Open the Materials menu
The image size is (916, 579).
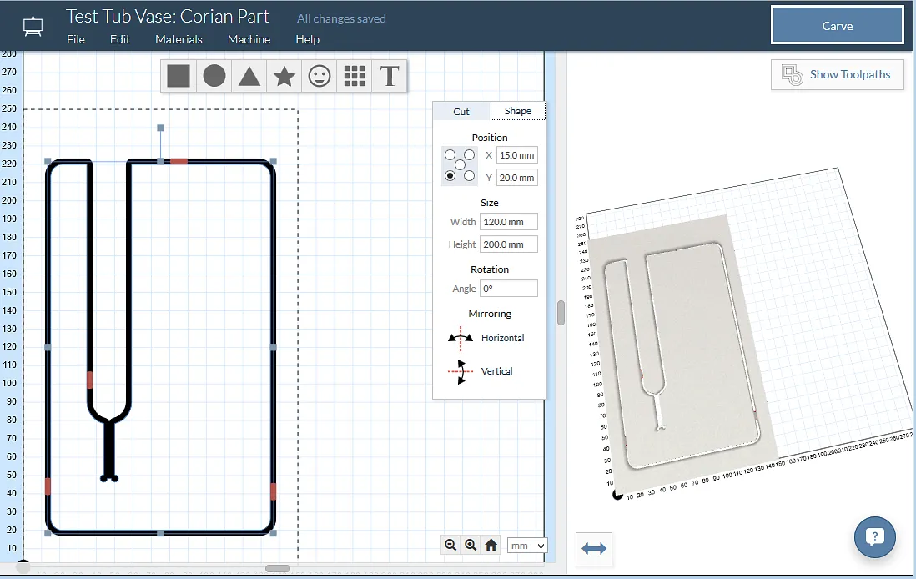[x=179, y=39]
